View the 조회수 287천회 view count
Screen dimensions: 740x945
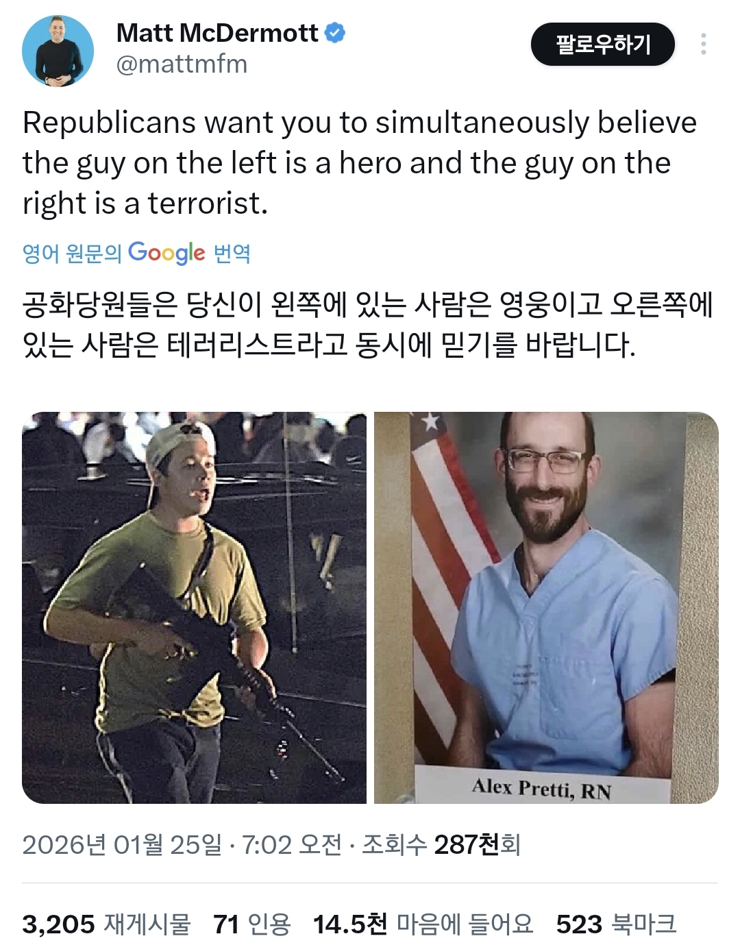pos(441,844)
